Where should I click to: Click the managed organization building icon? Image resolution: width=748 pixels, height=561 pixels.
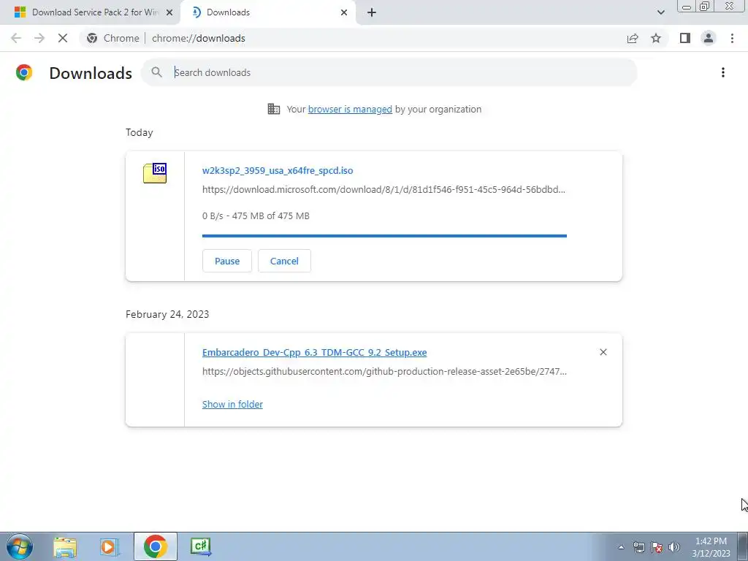tap(274, 109)
